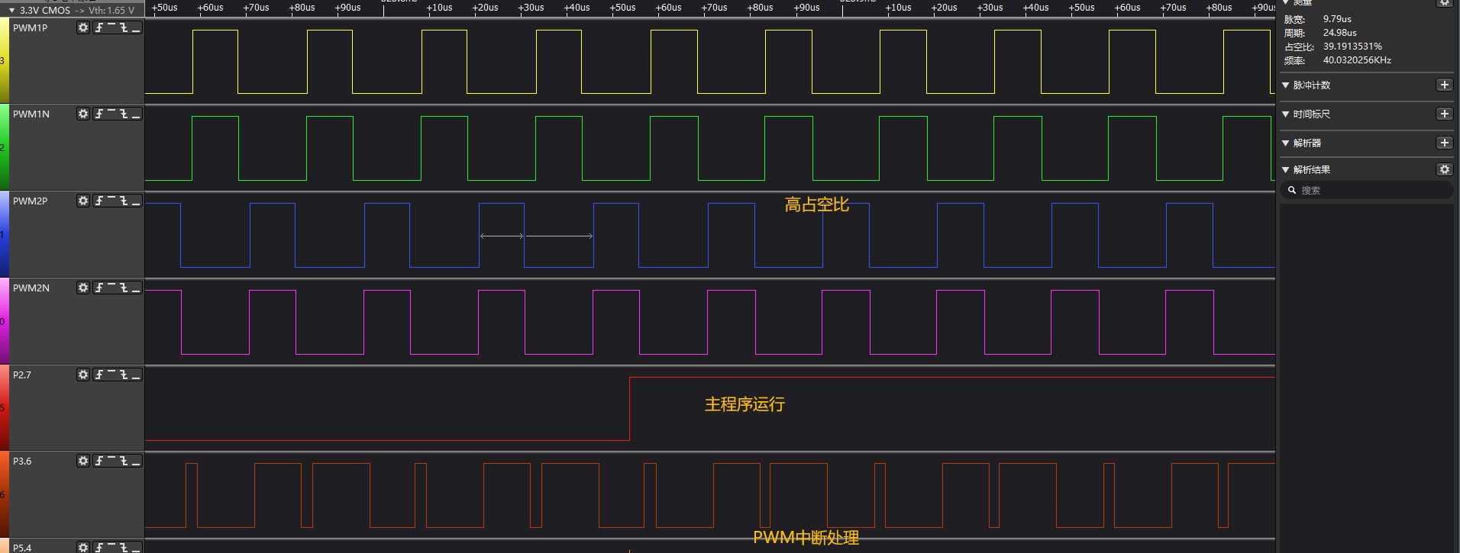
Task: Click the PWM2N channel name
Action: 31,288
